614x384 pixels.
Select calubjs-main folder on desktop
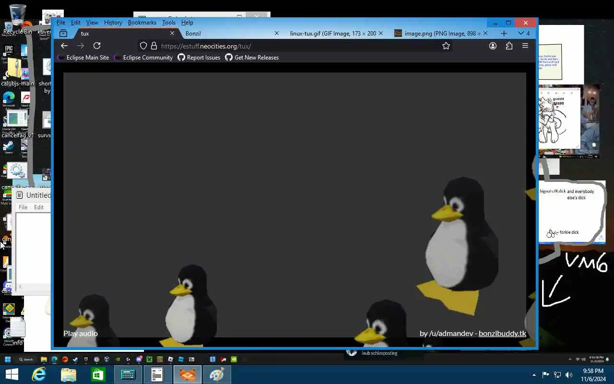tap(17, 72)
